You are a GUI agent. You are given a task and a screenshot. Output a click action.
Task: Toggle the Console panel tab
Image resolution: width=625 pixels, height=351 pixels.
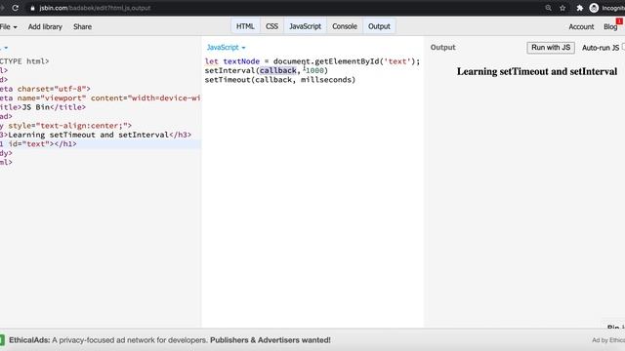(345, 26)
